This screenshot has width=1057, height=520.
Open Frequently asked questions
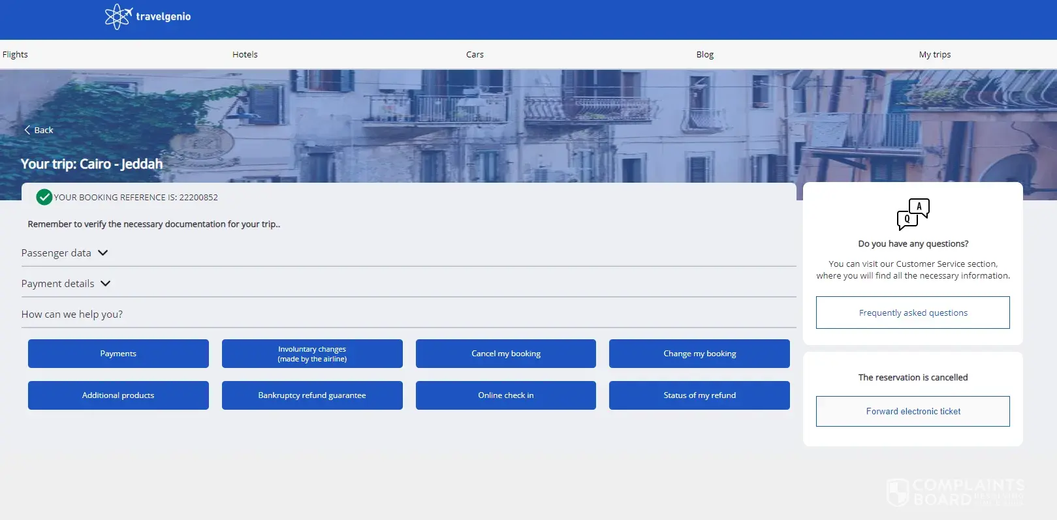pyautogui.click(x=913, y=313)
